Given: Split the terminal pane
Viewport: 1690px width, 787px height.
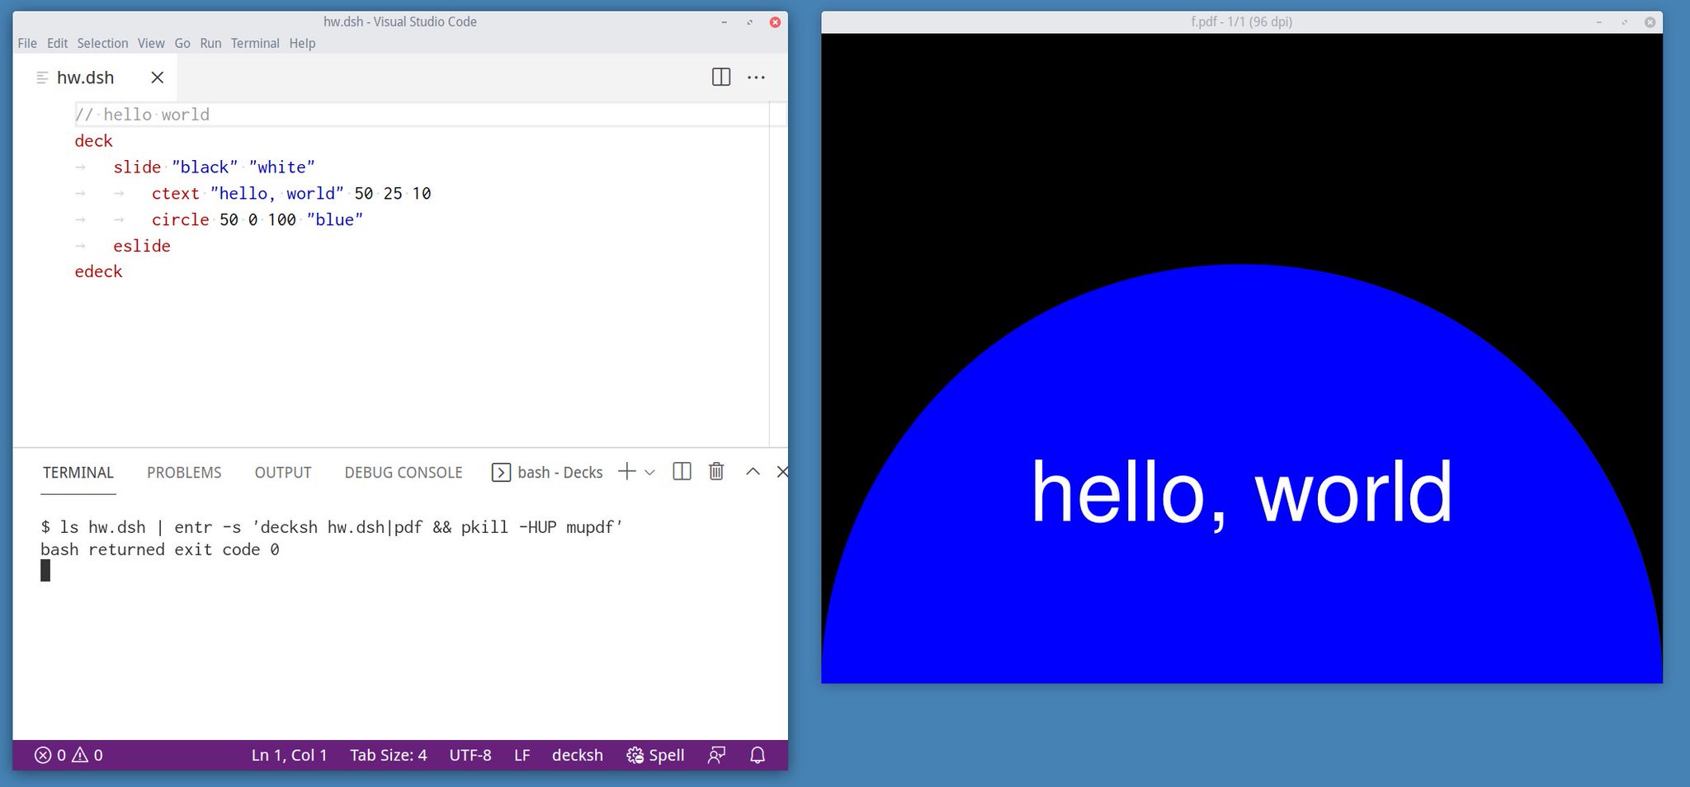Looking at the screenshot, I should tap(682, 472).
